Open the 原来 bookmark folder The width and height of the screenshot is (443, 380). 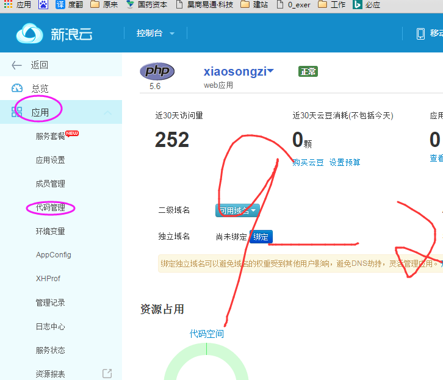click(x=104, y=4)
